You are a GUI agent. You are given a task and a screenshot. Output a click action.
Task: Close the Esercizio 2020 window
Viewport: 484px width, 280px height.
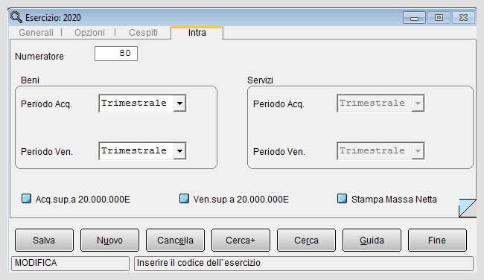coord(463,18)
